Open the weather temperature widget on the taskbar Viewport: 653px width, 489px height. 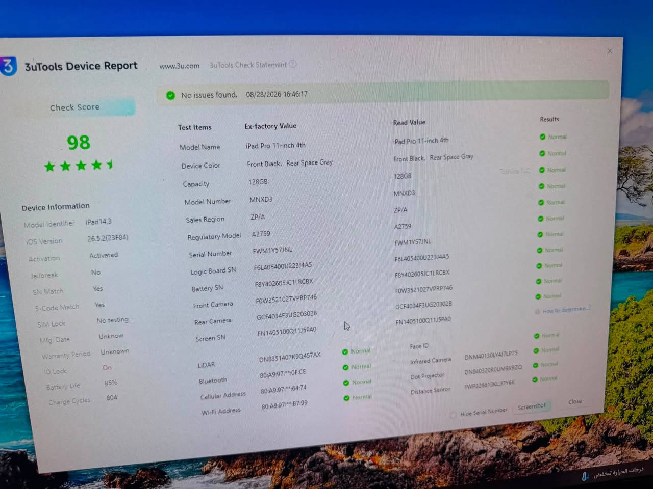coord(613,473)
